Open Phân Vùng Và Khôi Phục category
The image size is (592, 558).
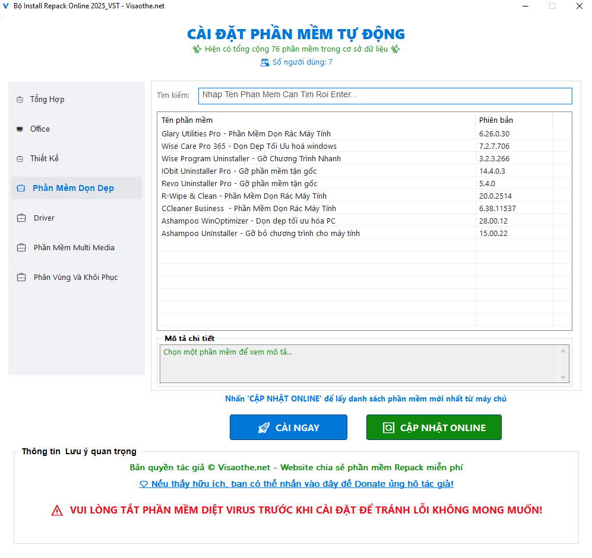tap(77, 278)
